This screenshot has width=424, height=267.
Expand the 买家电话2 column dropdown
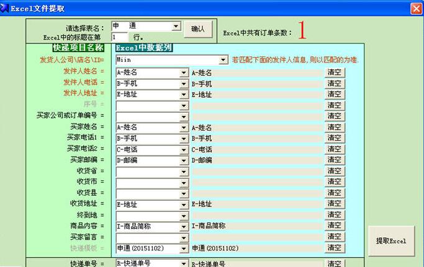(x=184, y=149)
